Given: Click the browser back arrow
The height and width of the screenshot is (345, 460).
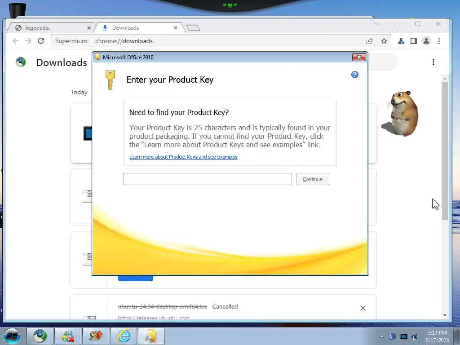Looking at the screenshot, I should click(x=16, y=41).
